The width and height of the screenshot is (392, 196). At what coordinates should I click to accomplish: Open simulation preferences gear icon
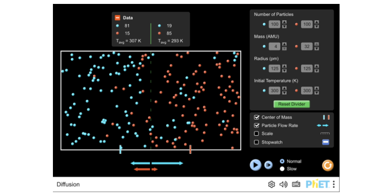point(271,184)
